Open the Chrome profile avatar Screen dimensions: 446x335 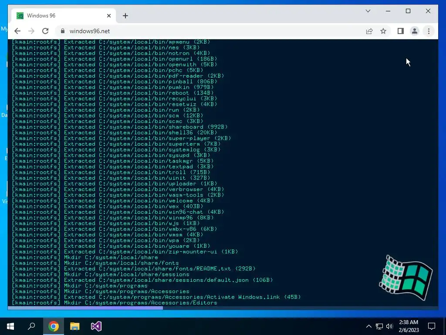415,31
